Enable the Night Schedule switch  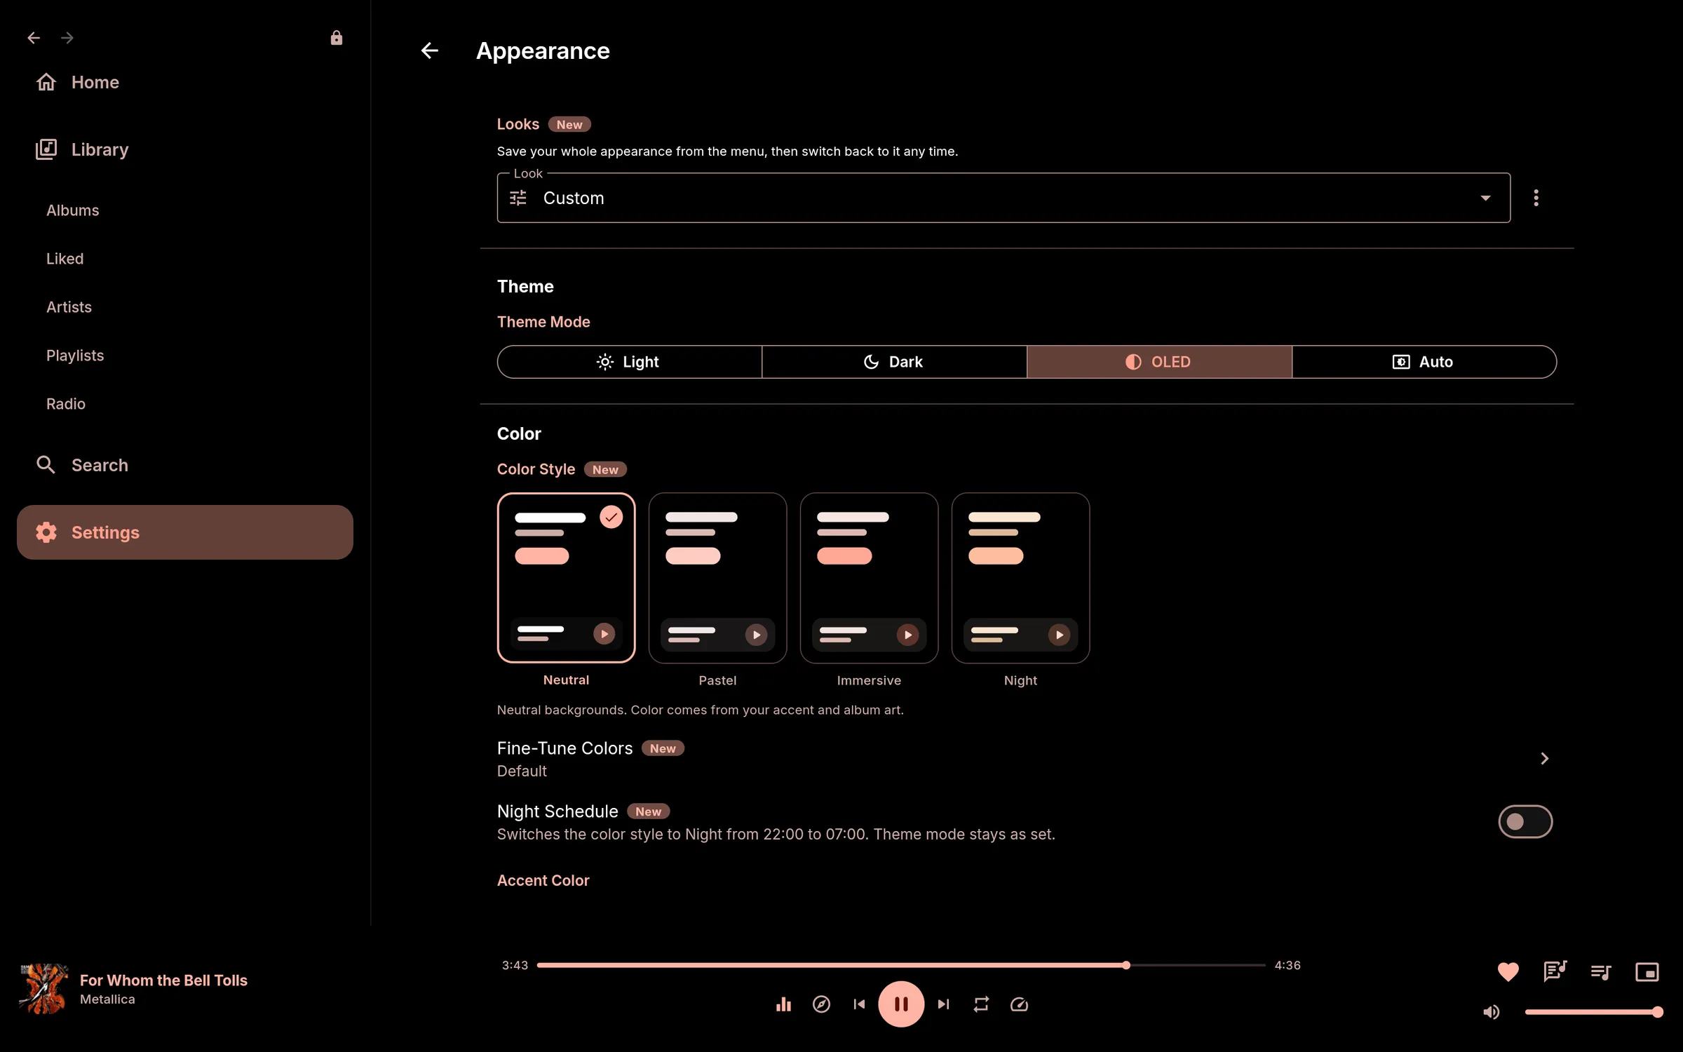pos(1525,821)
